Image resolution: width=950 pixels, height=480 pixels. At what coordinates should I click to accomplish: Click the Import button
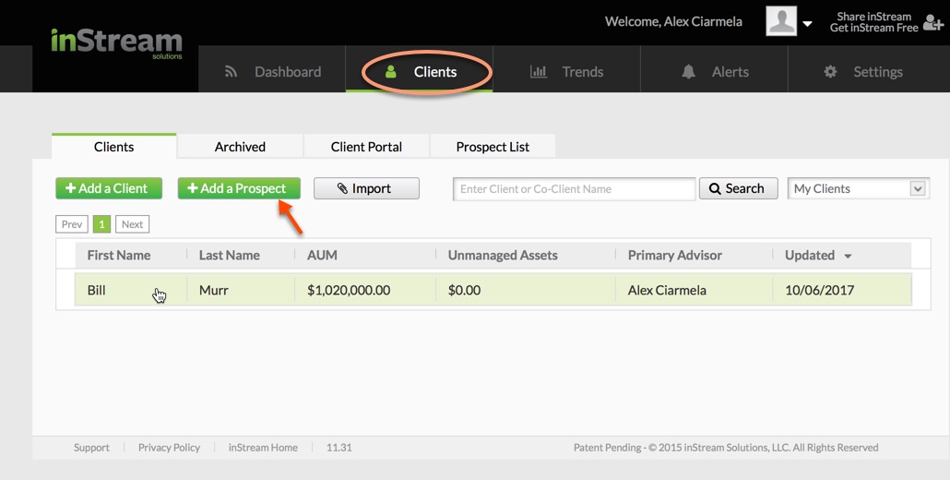click(366, 188)
